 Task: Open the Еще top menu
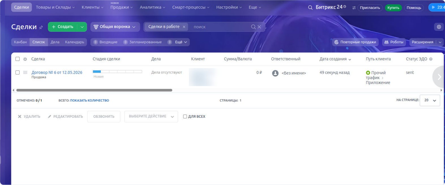tap(255, 7)
